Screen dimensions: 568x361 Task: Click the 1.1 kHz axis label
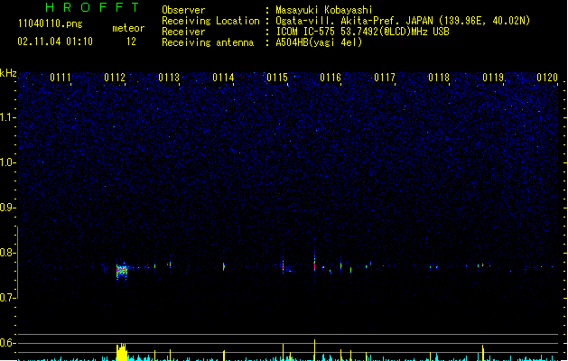pos(7,117)
